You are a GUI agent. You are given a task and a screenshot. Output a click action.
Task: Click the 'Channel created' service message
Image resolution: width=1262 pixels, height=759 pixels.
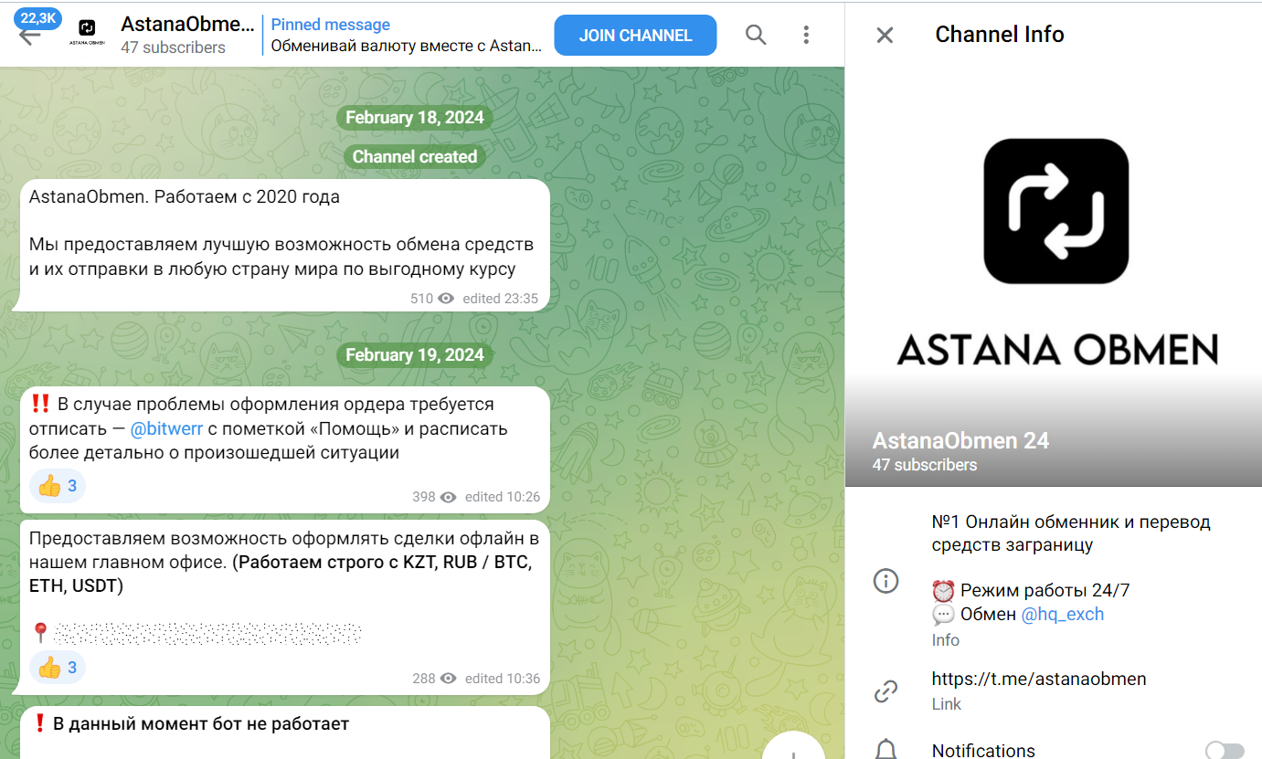[x=415, y=156]
